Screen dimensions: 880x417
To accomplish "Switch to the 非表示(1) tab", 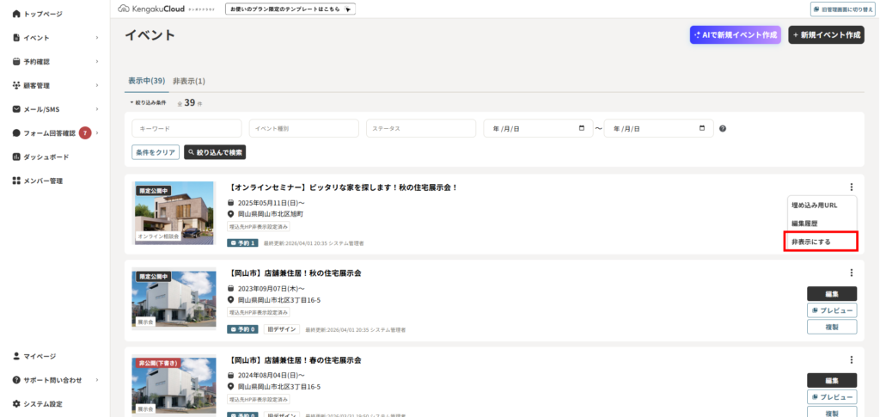I will point(189,81).
